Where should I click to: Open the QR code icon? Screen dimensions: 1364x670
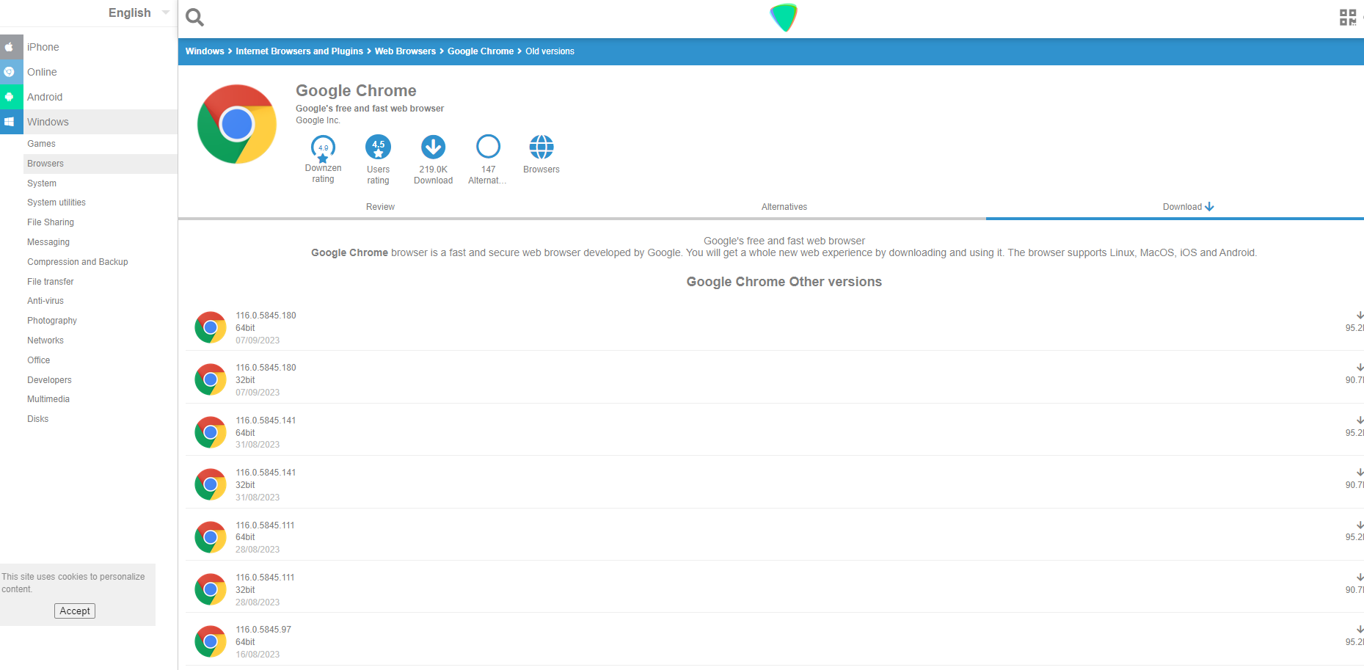click(1348, 17)
